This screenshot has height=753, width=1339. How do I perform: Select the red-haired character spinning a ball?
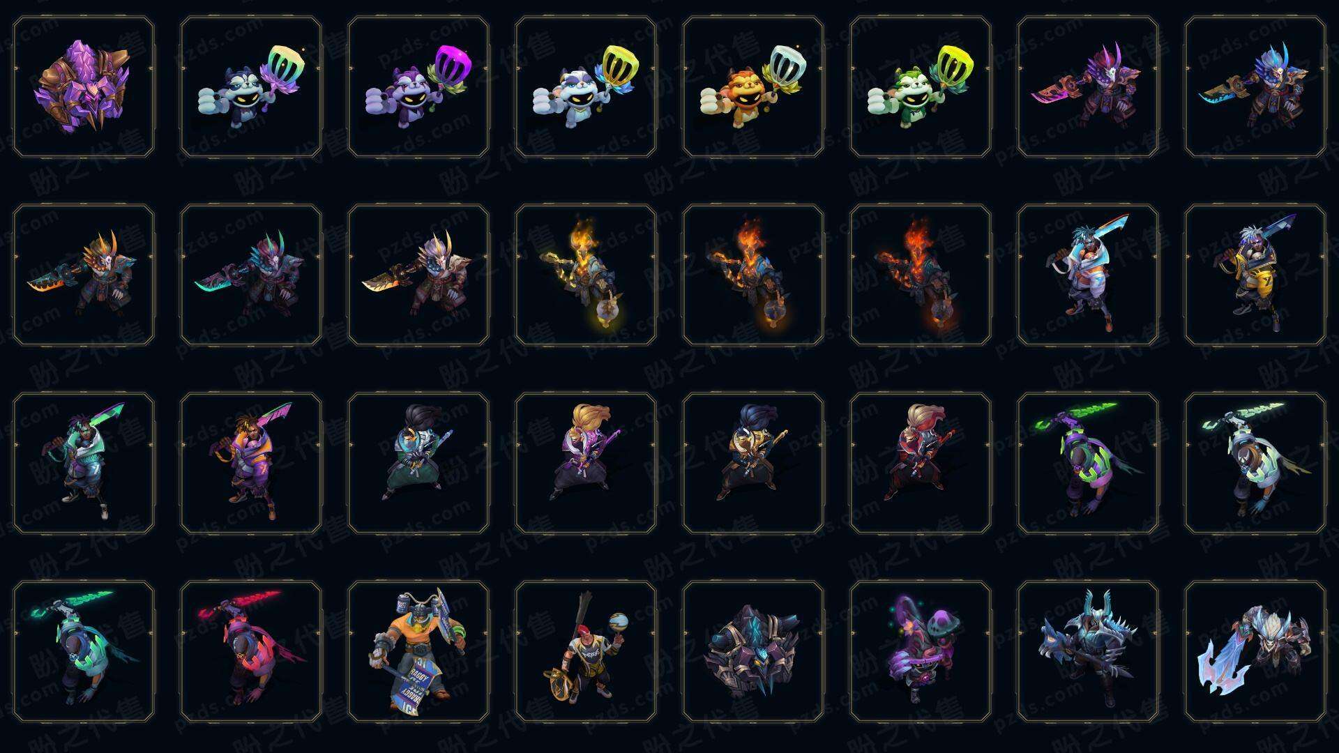(586, 652)
